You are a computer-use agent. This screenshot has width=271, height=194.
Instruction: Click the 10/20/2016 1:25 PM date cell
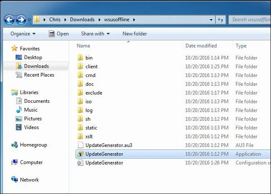(x=207, y=67)
